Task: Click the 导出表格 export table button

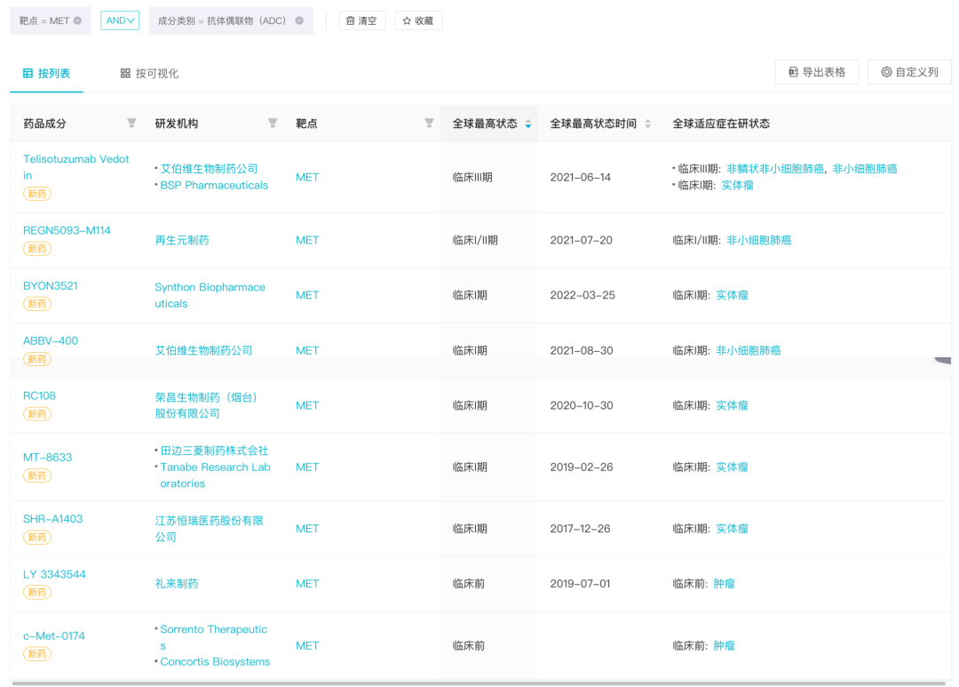Action: click(817, 72)
